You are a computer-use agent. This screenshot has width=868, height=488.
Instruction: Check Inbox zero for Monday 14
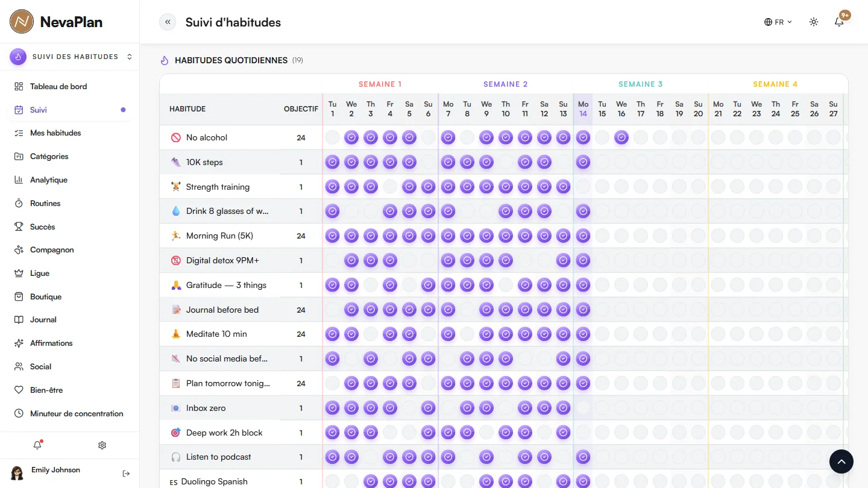583,408
